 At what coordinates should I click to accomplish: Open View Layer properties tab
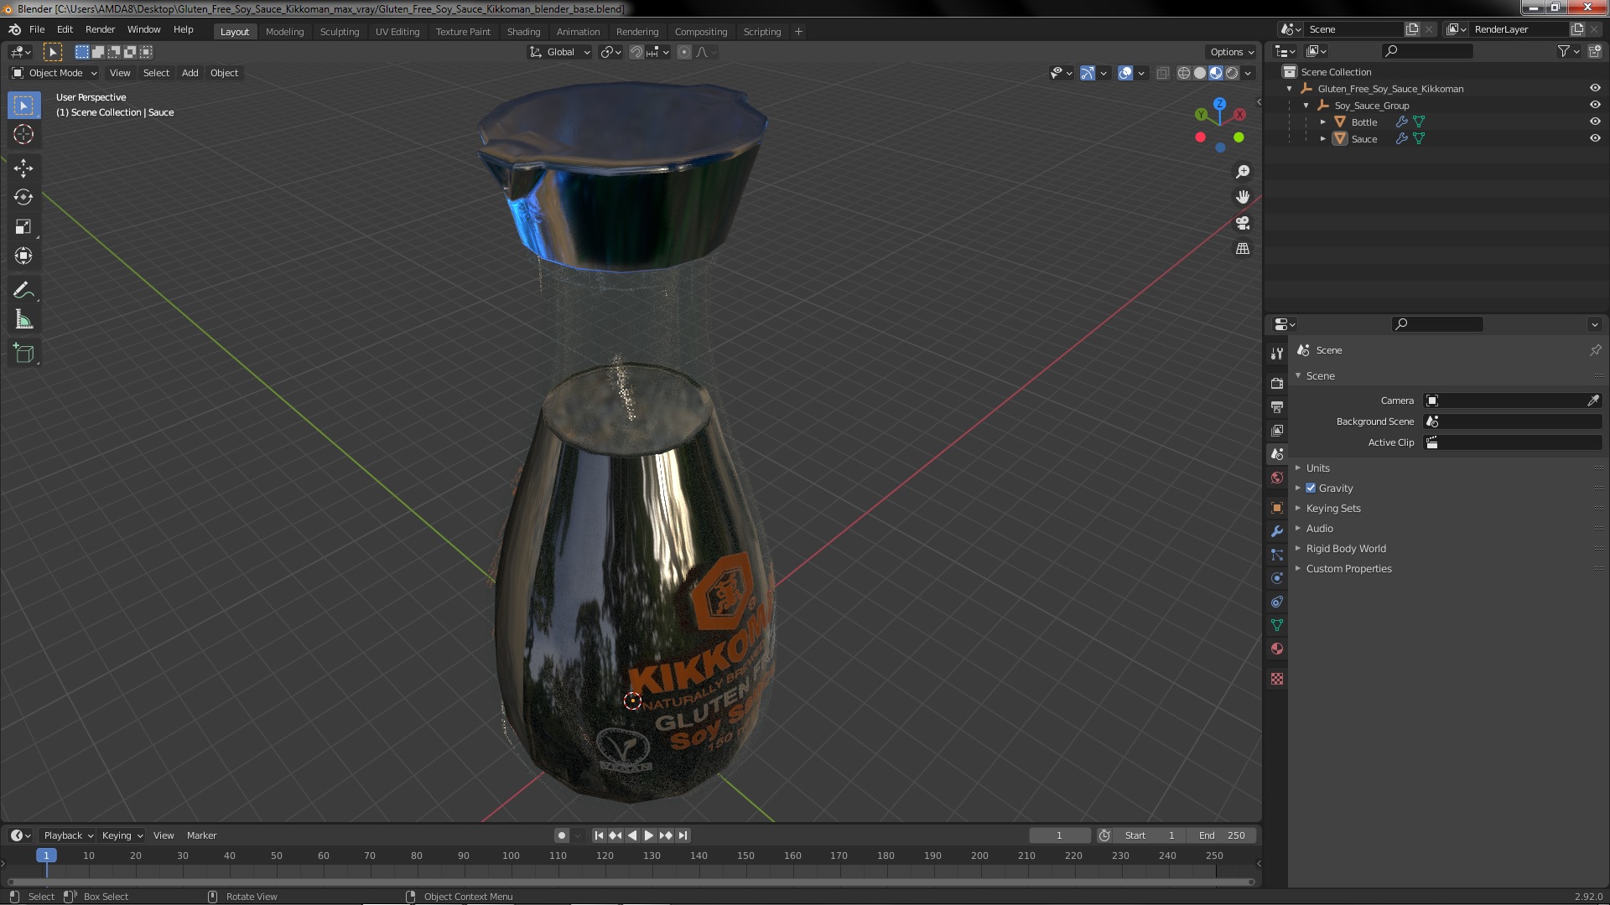point(1276,430)
